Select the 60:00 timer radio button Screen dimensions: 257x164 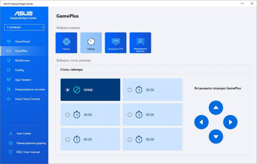[x=68, y=139]
